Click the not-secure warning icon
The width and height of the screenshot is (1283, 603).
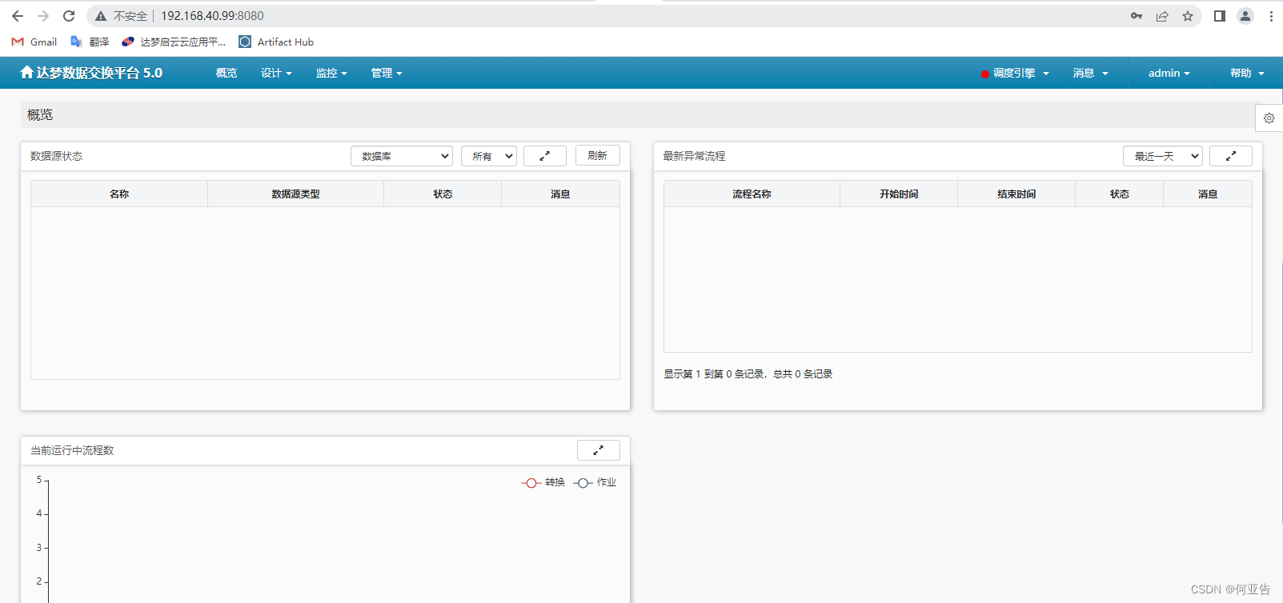(101, 16)
